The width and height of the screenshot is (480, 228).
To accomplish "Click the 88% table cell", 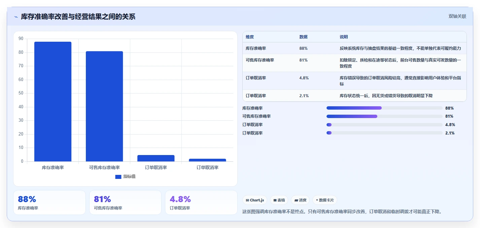I will pyautogui.click(x=303, y=48).
